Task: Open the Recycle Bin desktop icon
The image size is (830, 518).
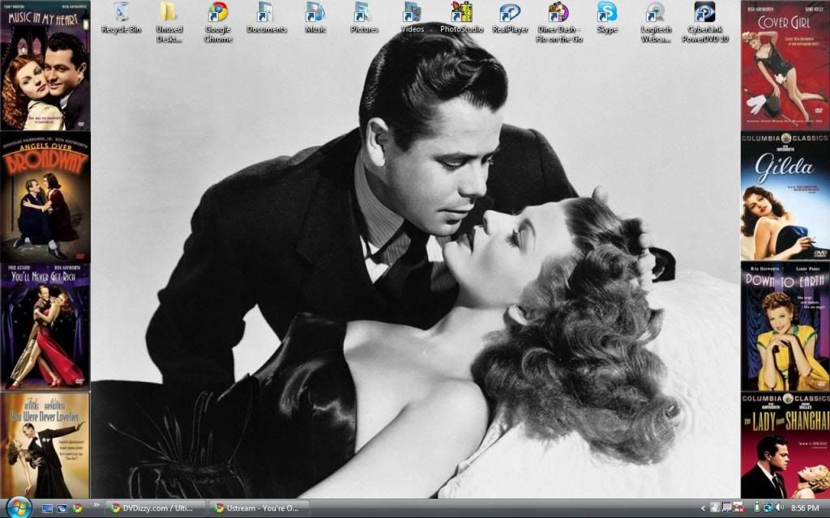Action: 121,12
